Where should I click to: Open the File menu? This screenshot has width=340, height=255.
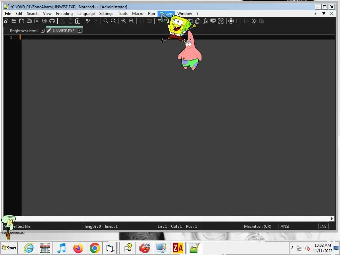click(8, 13)
